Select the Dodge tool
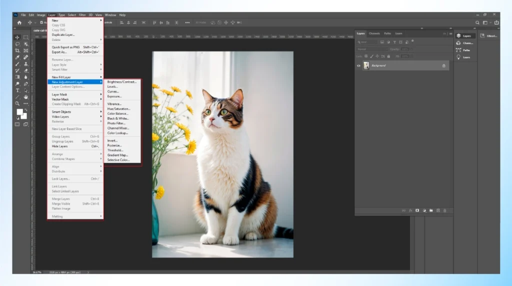This screenshot has width=512, height=286. (17, 84)
